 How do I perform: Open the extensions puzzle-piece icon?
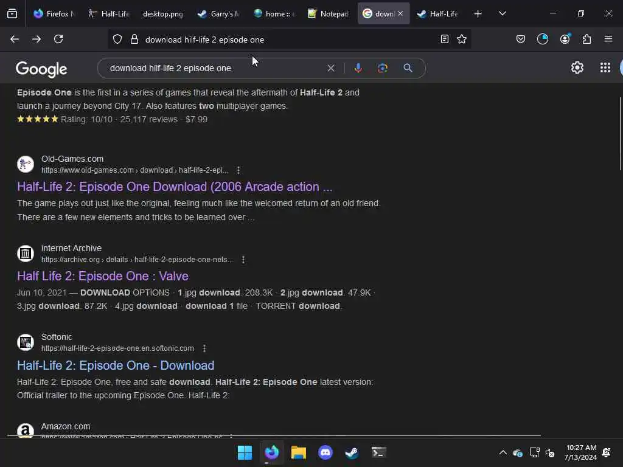[x=587, y=39]
